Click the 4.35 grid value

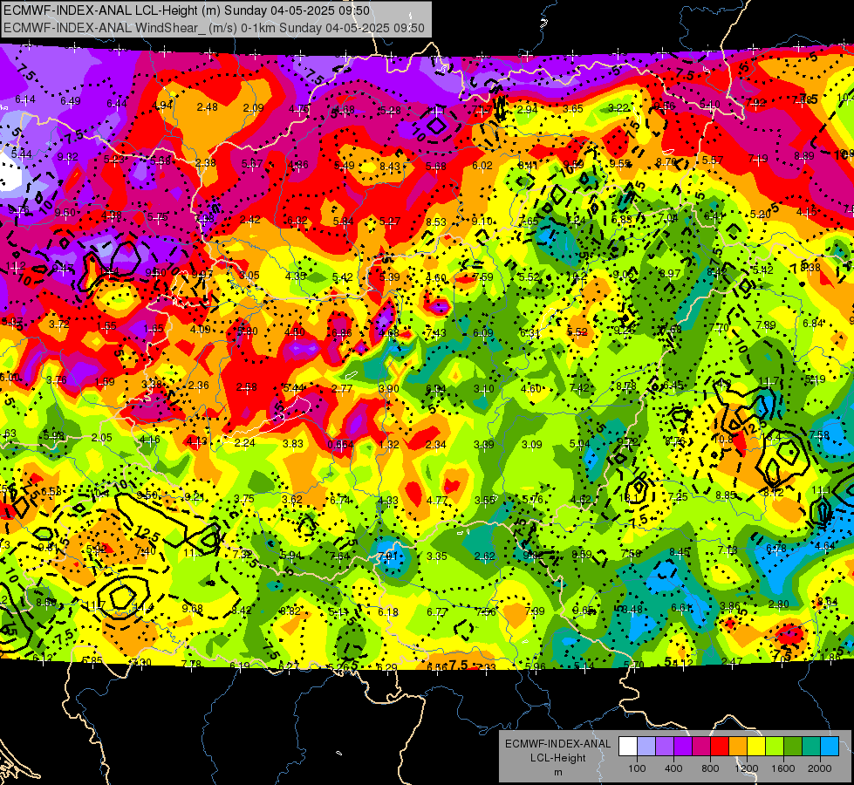pyautogui.click(x=296, y=276)
